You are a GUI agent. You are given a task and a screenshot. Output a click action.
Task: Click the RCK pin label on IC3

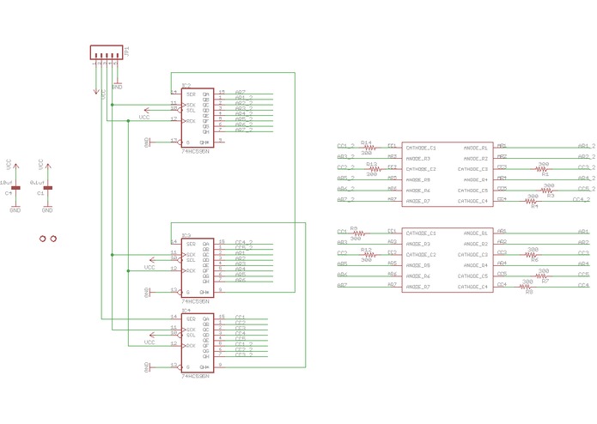pos(192,270)
